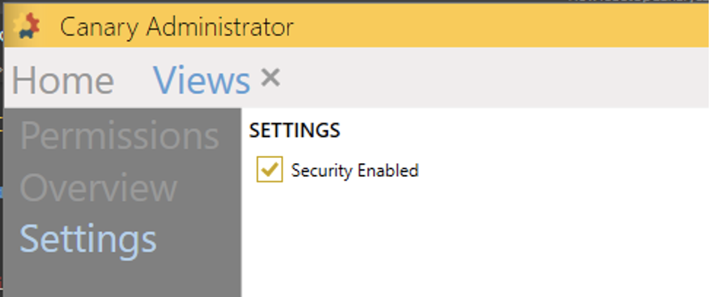
Task: Return to the Home screen tab
Action: pyautogui.click(x=63, y=80)
